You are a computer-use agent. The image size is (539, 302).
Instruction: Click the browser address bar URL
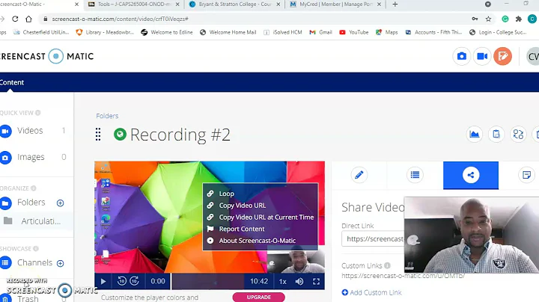pyautogui.click(x=120, y=19)
